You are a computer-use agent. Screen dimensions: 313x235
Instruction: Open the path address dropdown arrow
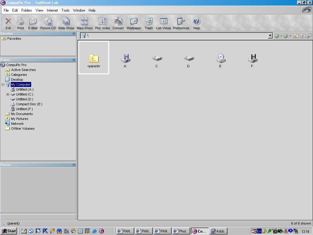(270, 36)
